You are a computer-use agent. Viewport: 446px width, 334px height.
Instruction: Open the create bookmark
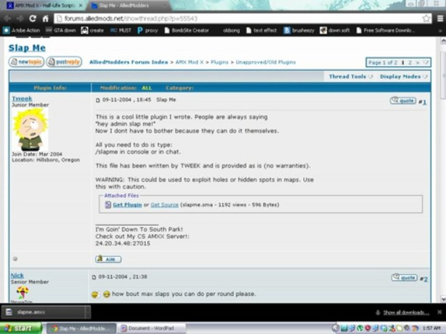click(x=92, y=31)
